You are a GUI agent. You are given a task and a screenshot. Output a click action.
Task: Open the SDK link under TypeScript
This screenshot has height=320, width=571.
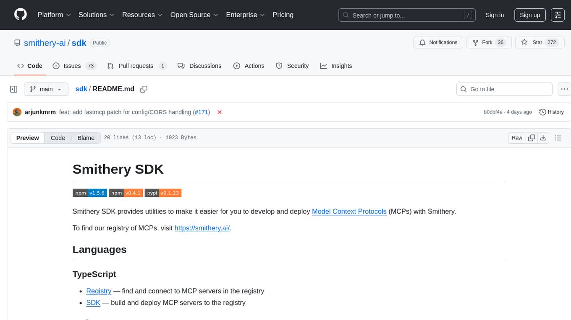point(93,303)
